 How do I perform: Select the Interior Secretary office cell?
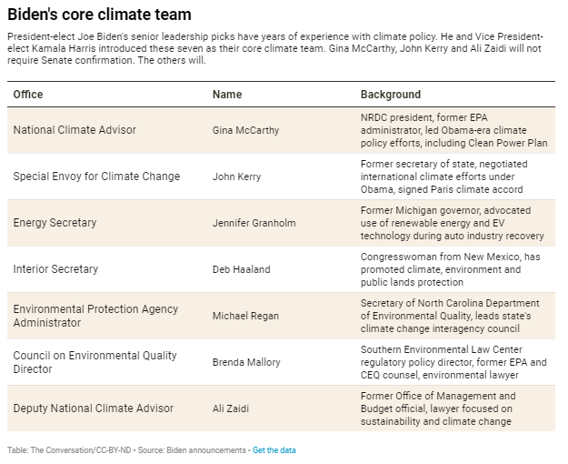pyautogui.click(x=55, y=269)
